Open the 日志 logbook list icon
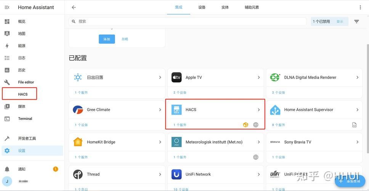The width and height of the screenshot is (369, 191). (x=7, y=58)
